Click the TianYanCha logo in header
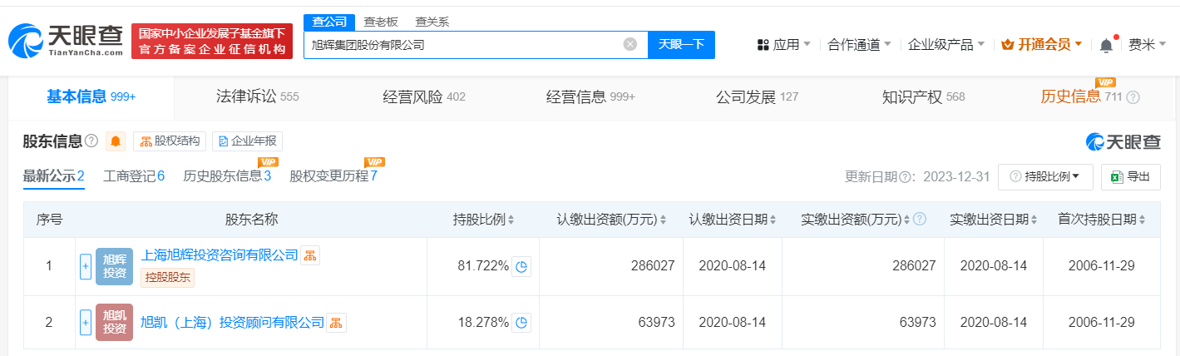This screenshot has width=1180, height=356. coord(66,40)
